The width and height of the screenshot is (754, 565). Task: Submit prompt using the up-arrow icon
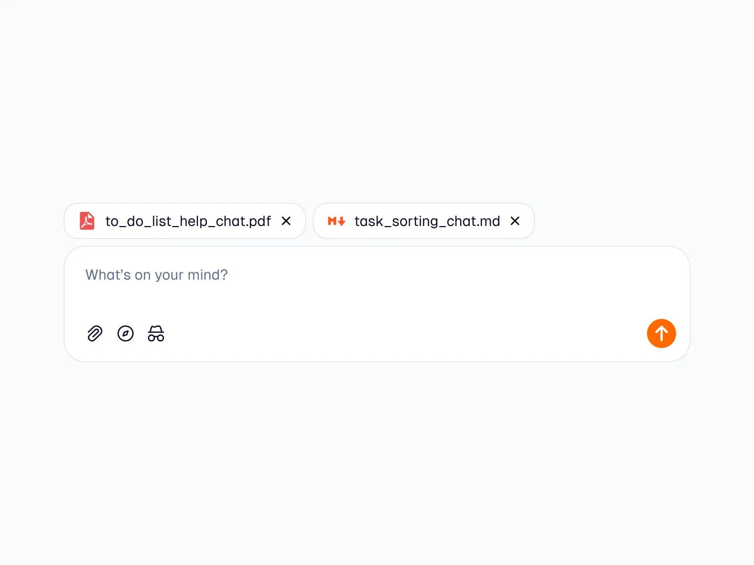(x=661, y=333)
